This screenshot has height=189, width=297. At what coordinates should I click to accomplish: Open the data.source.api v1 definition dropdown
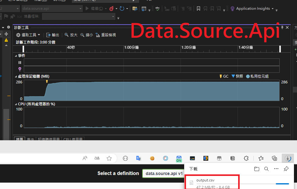(x=163, y=173)
